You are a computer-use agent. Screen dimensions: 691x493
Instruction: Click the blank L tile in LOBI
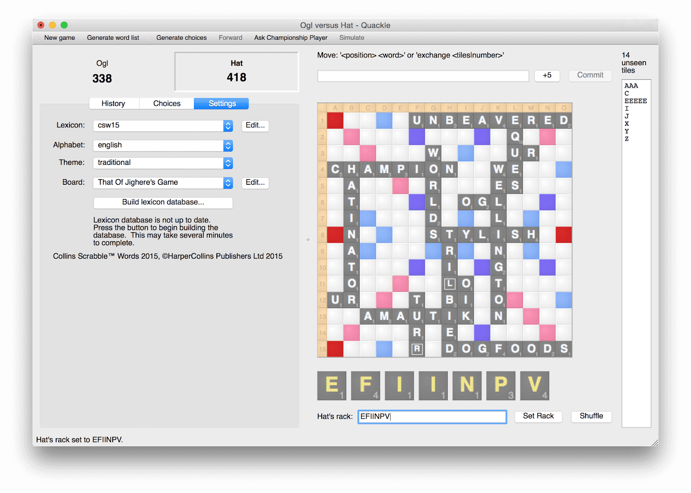click(450, 284)
